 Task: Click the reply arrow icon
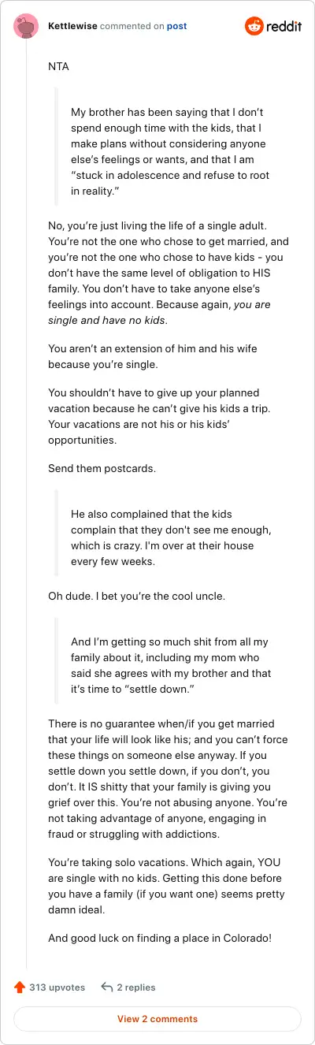coord(106,987)
